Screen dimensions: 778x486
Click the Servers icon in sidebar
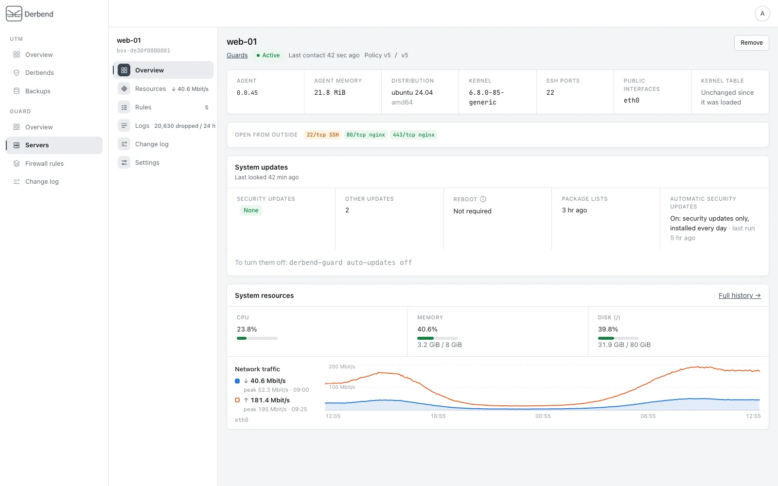click(x=17, y=145)
